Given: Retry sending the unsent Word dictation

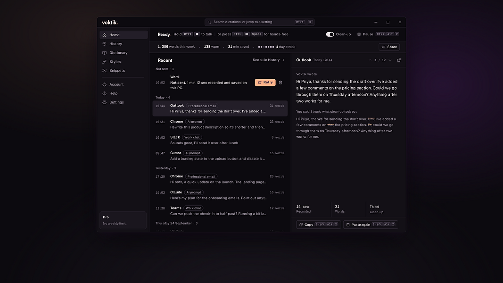Looking at the screenshot, I should 265,83.
